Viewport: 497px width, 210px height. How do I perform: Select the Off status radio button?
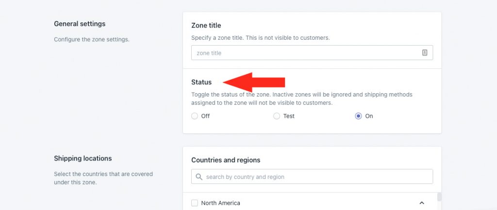(x=195, y=116)
